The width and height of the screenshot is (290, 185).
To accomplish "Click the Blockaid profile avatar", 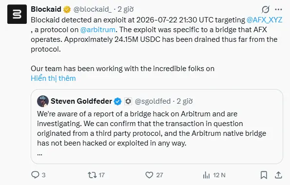I will [17, 14].
